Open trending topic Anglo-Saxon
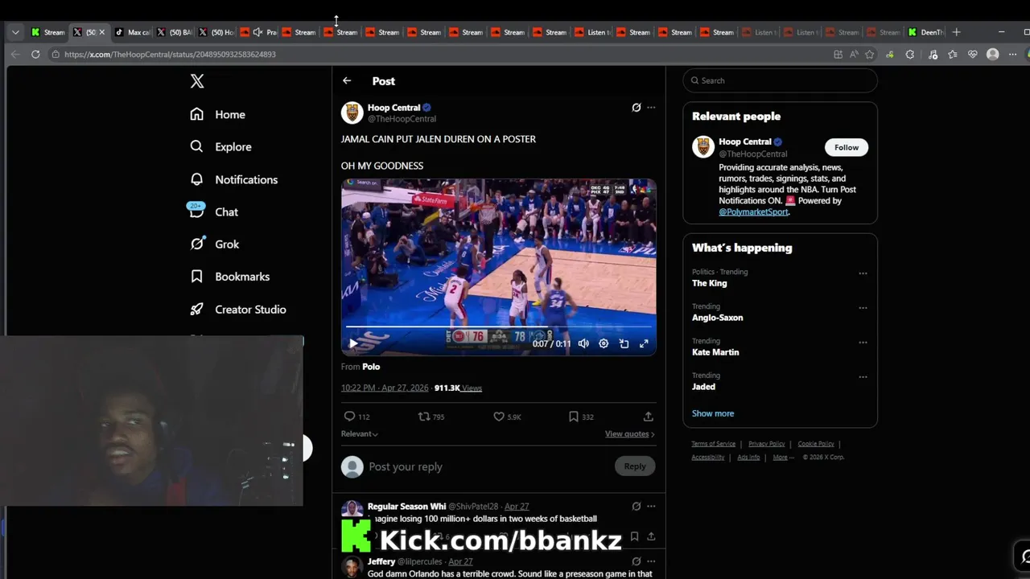1030x579 pixels. (x=717, y=318)
